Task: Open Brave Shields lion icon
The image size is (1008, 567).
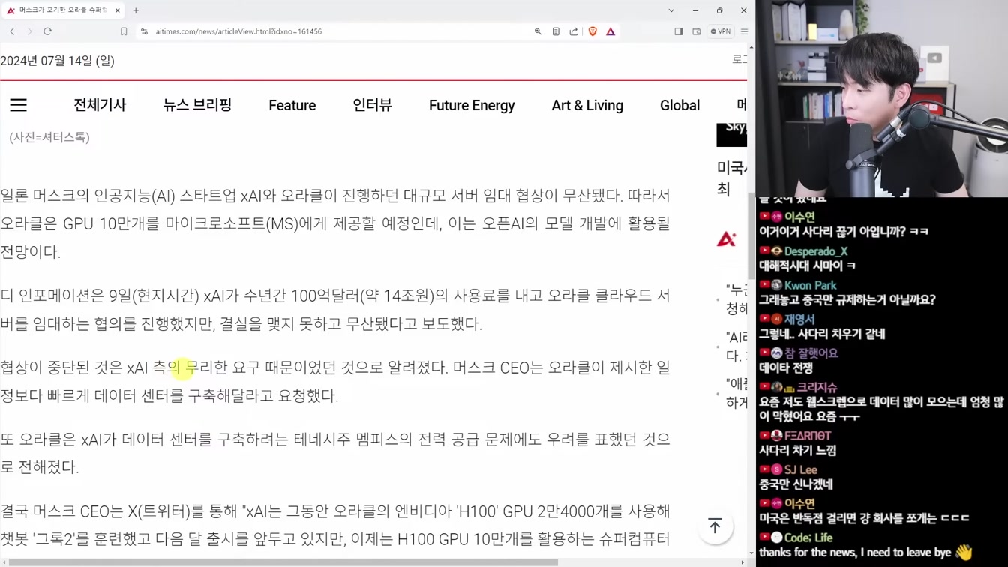Action: coord(592,31)
